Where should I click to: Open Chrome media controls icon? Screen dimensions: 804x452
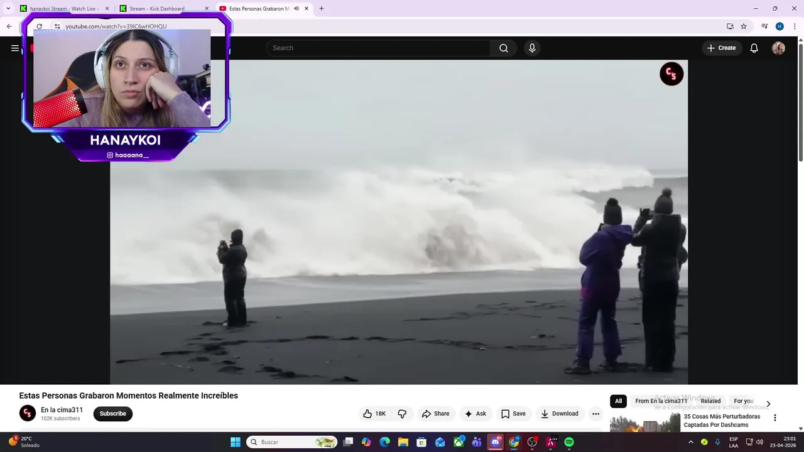click(x=764, y=26)
